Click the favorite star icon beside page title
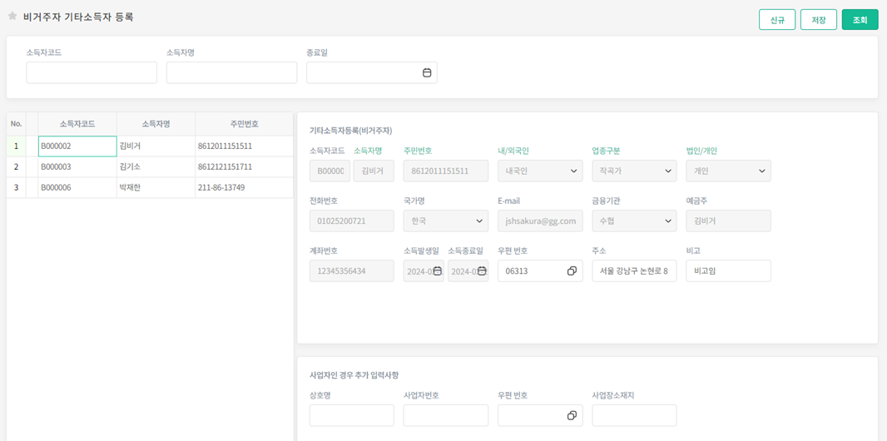 point(12,17)
